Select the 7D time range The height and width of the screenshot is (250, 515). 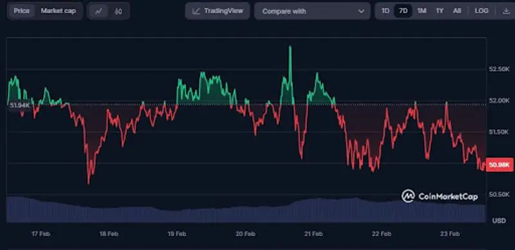click(x=403, y=11)
